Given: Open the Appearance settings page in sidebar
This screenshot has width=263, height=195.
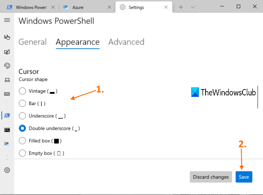Looking at the screenshot, I should 7,52.
